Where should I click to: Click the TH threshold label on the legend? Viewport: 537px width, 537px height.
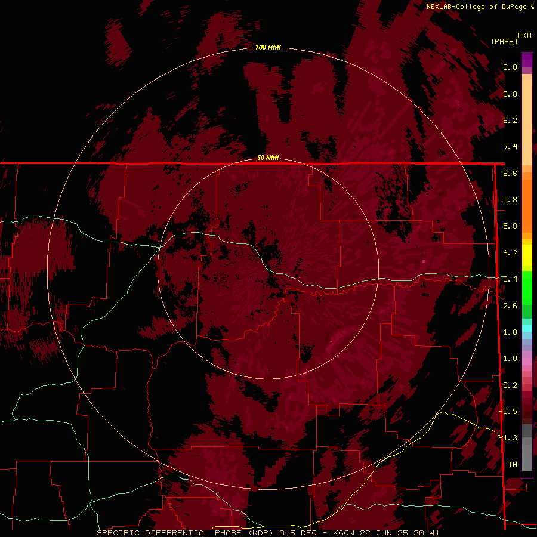[x=513, y=465]
